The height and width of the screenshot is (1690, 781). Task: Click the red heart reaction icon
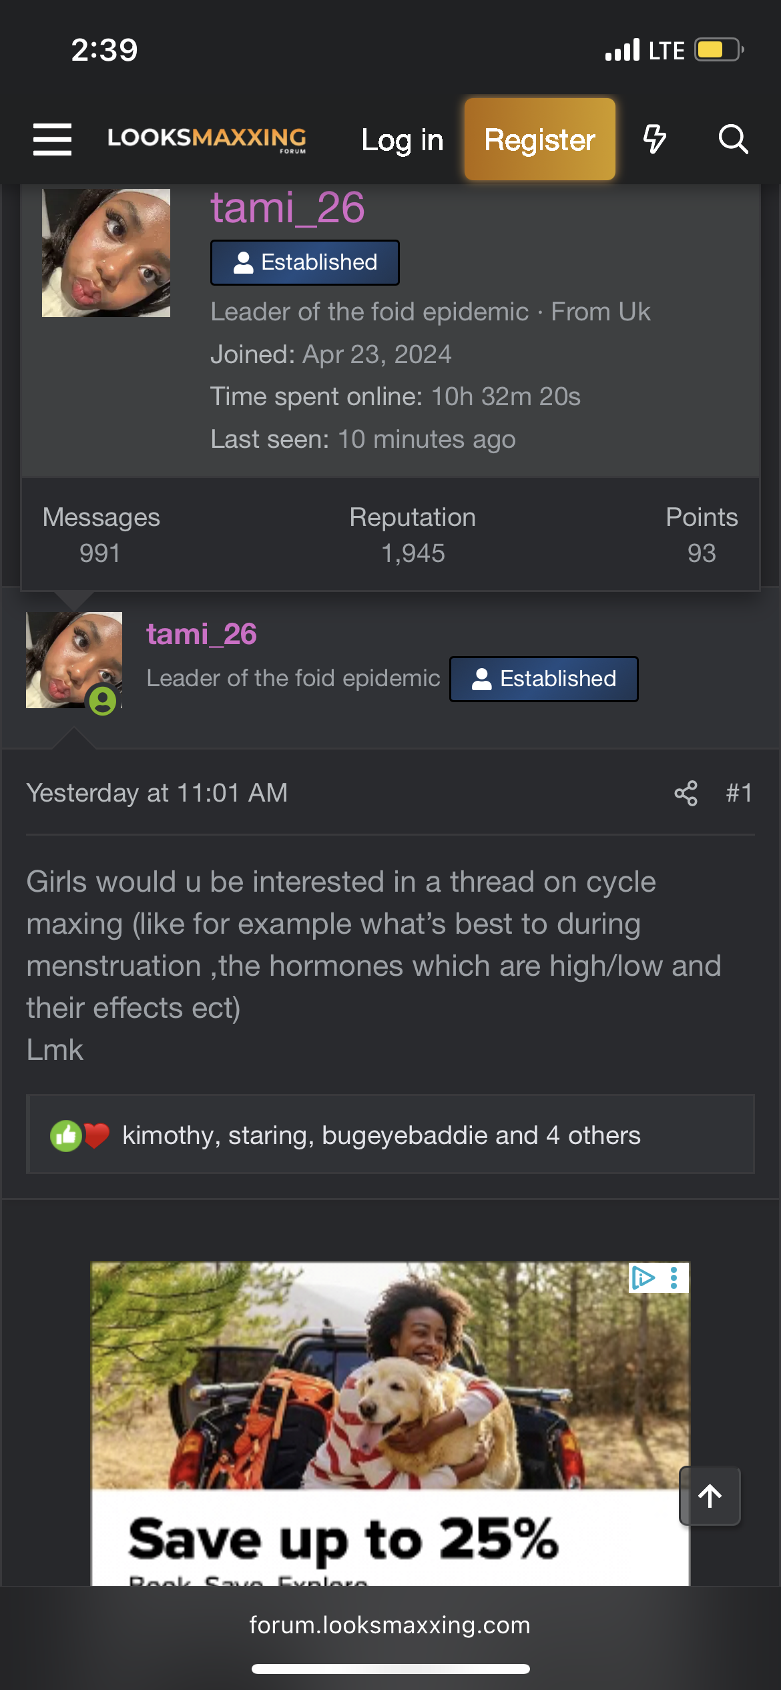coord(97,1135)
